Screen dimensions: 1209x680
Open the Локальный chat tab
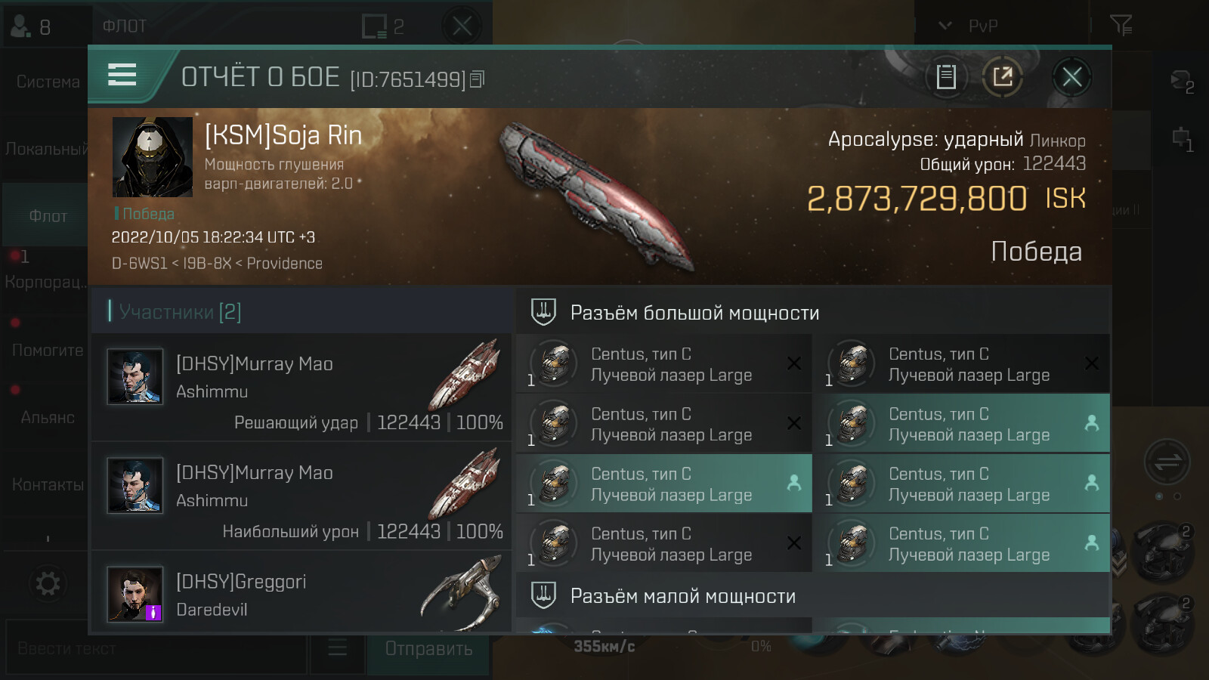point(45,149)
